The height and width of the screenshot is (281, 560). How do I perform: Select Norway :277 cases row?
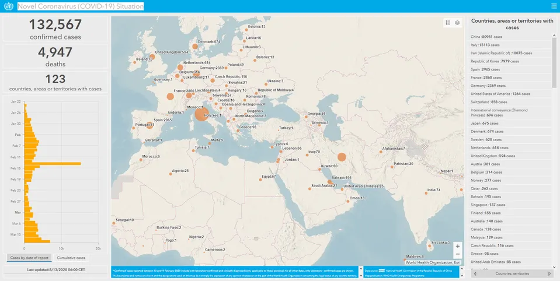click(x=510, y=181)
